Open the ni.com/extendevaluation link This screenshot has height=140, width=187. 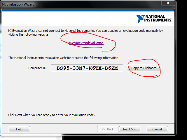[86, 43]
